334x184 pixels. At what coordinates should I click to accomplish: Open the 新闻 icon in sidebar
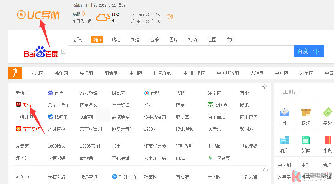306,140
